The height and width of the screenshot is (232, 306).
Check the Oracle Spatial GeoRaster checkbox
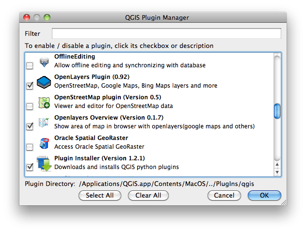click(30, 147)
